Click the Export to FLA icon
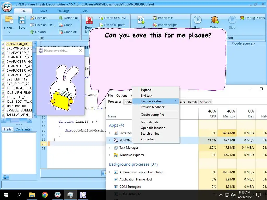 point(89,20)
